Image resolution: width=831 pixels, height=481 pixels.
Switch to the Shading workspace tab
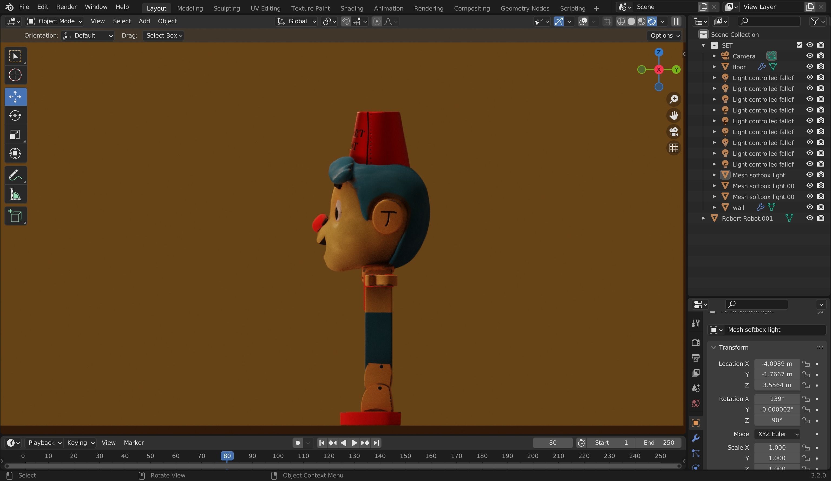pyautogui.click(x=352, y=8)
